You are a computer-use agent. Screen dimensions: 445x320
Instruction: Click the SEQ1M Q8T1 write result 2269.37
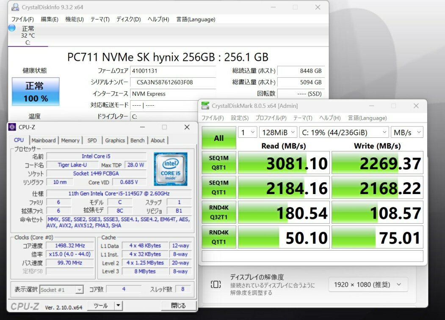[377, 163]
